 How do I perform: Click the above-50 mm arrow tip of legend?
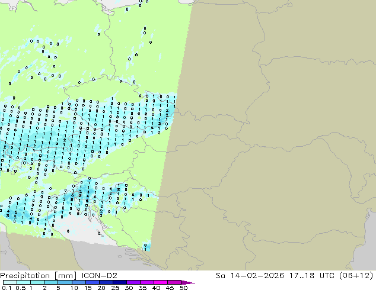pyautogui.click(x=188, y=282)
